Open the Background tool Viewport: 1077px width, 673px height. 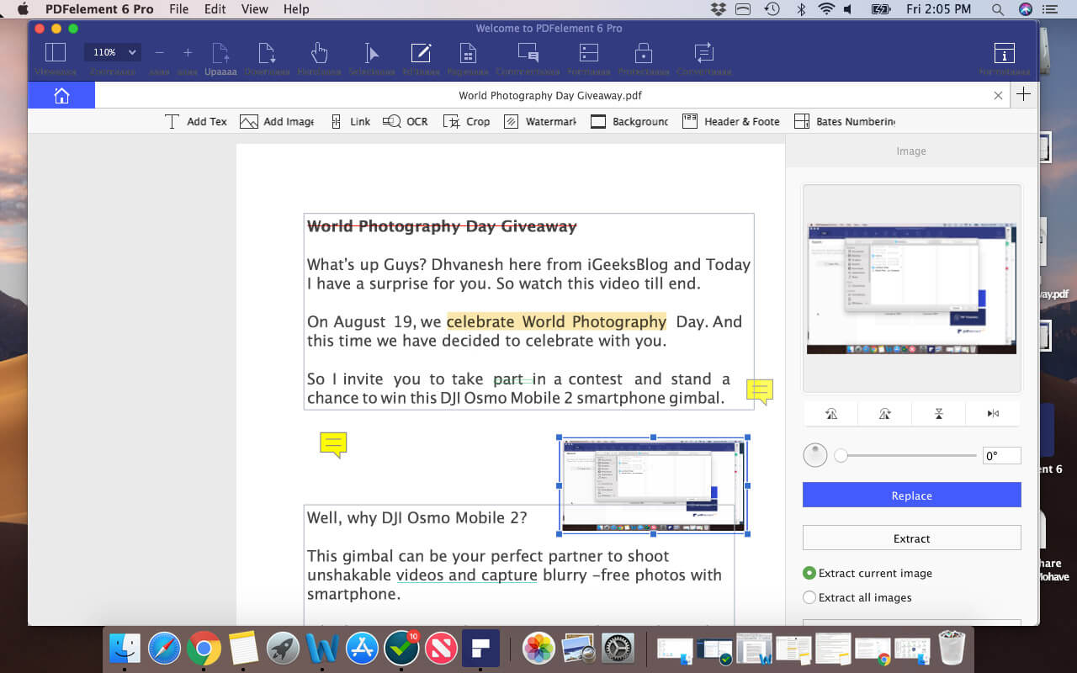click(629, 121)
